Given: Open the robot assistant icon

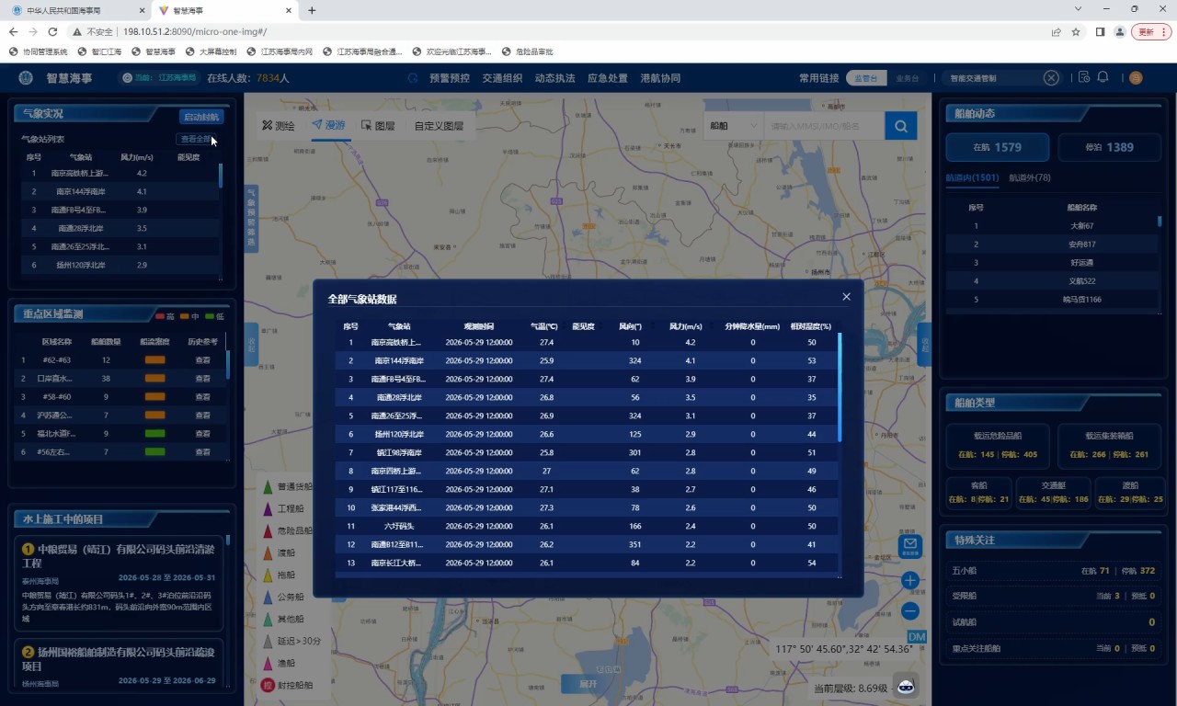Looking at the screenshot, I should [x=906, y=687].
